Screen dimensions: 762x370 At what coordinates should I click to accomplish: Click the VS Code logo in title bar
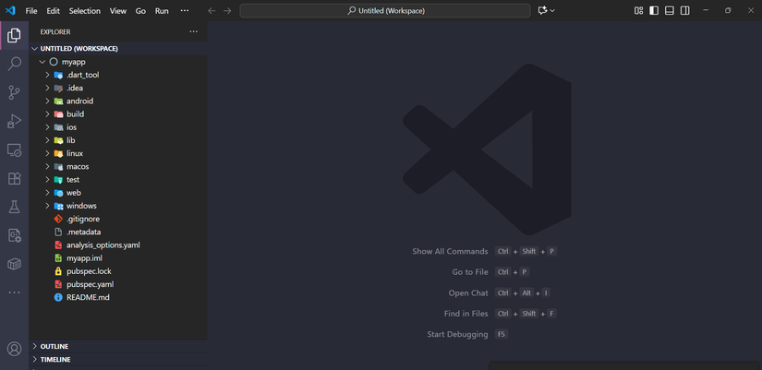(10, 11)
